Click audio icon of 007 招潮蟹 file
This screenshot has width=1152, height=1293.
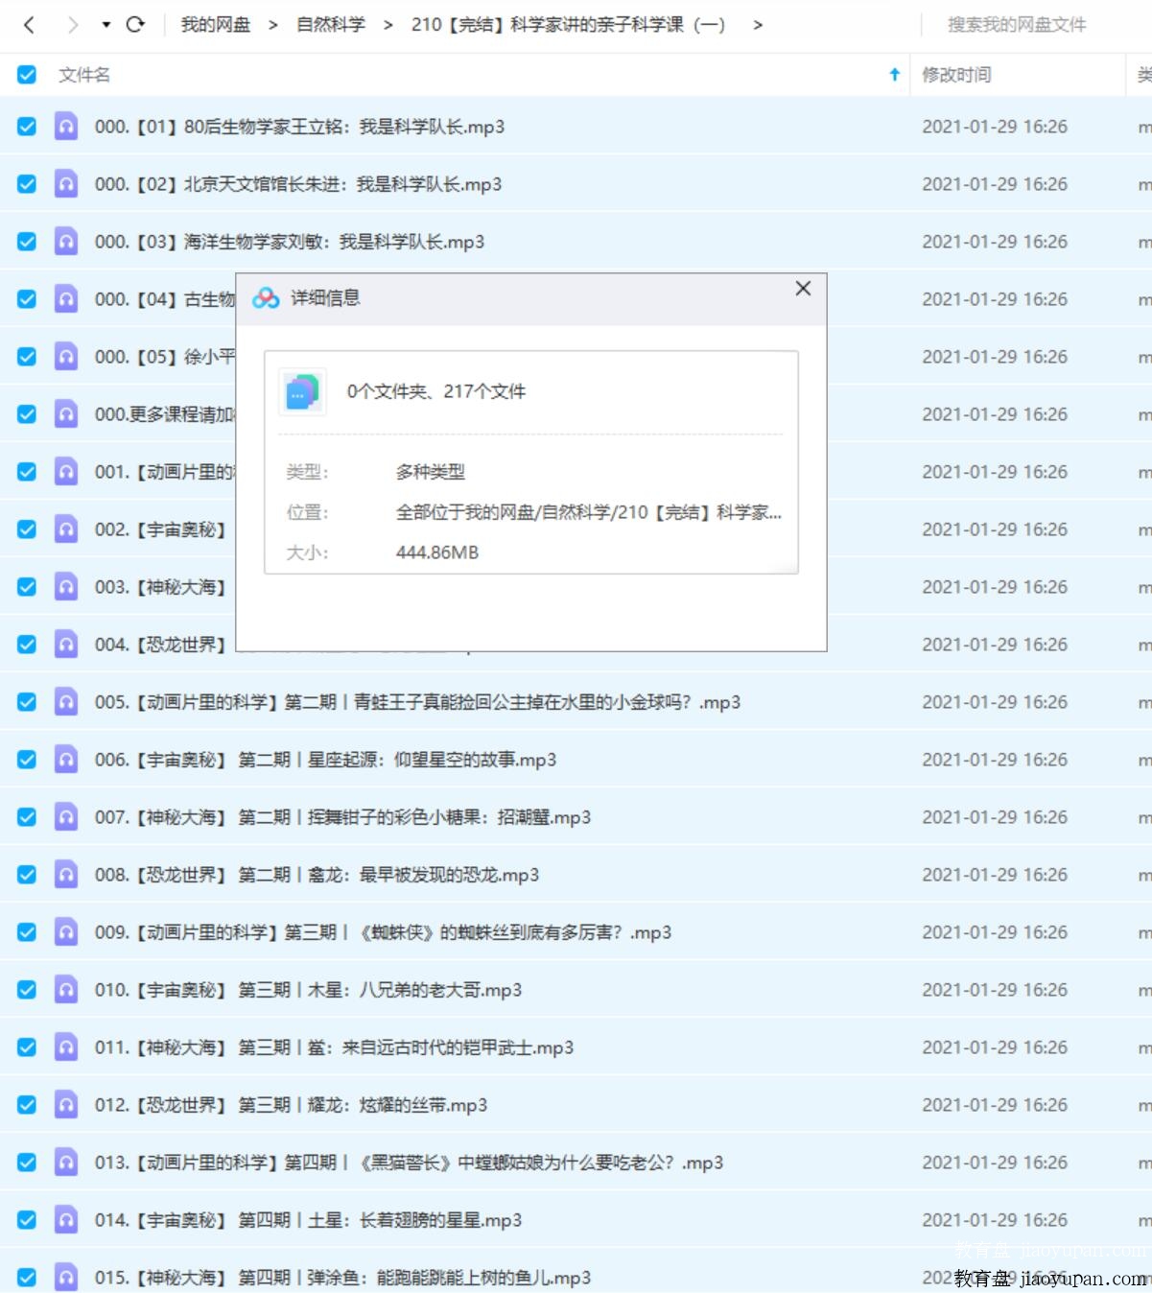pyautogui.click(x=66, y=817)
